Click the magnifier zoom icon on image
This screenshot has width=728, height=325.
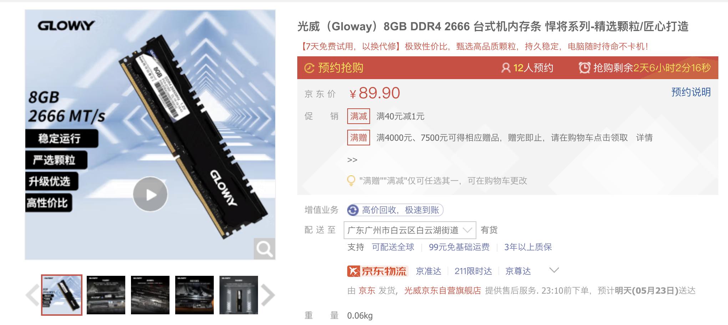pos(264,249)
